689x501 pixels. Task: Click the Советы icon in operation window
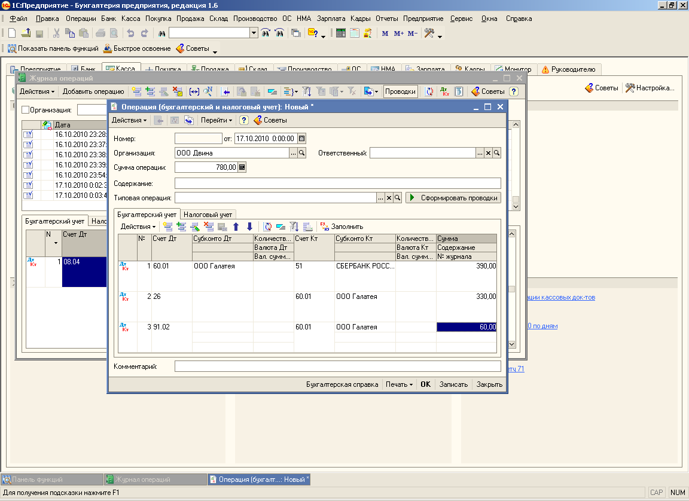[270, 120]
